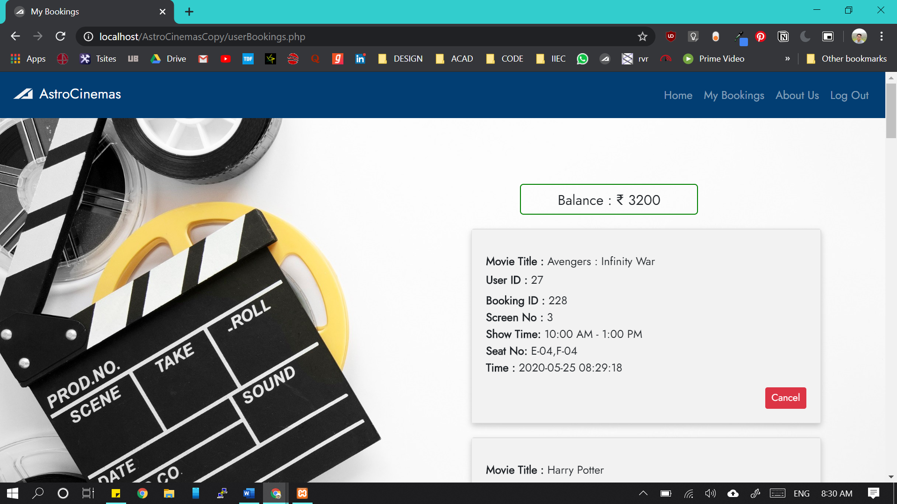Open XAMPP from the taskbar
The width and height of the screenshot is (897, 504).
tap(302, 493)
